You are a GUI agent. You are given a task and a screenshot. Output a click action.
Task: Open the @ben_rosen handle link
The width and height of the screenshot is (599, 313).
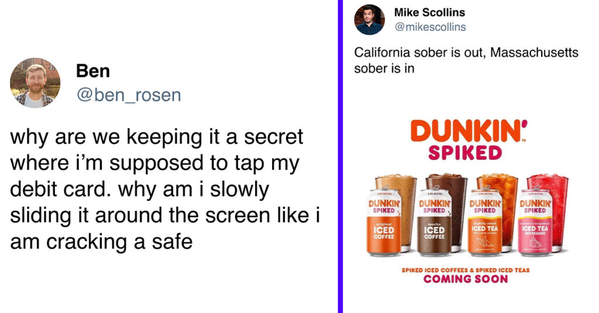pos(129,95)
